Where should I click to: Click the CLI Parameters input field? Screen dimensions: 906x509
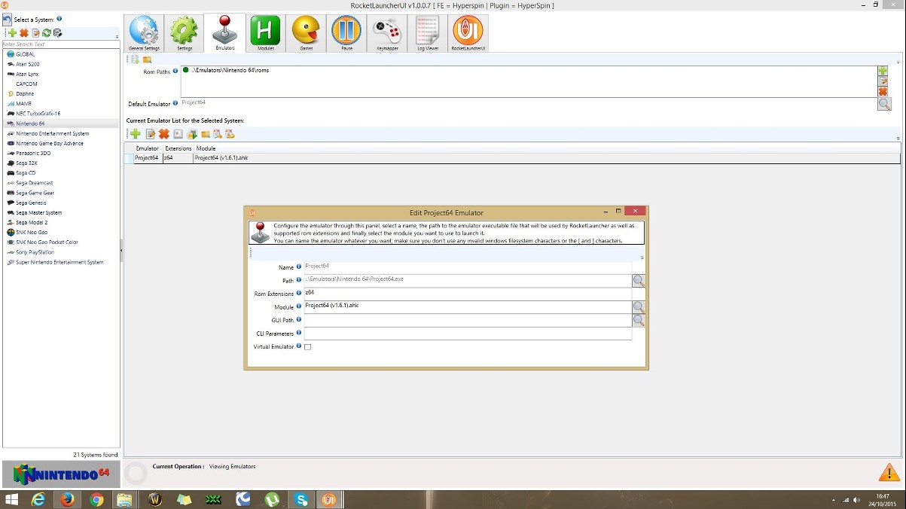coord(468,333)
